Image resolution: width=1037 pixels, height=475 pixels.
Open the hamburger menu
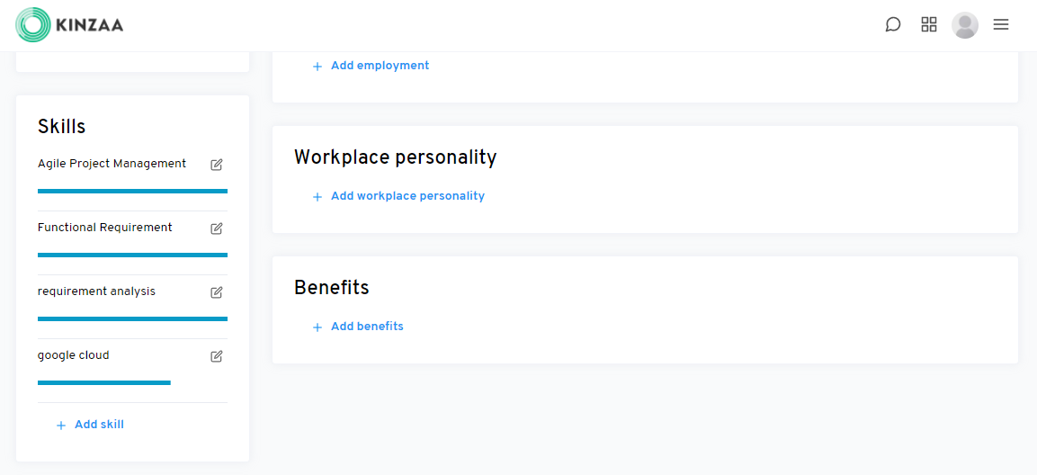1001,24
